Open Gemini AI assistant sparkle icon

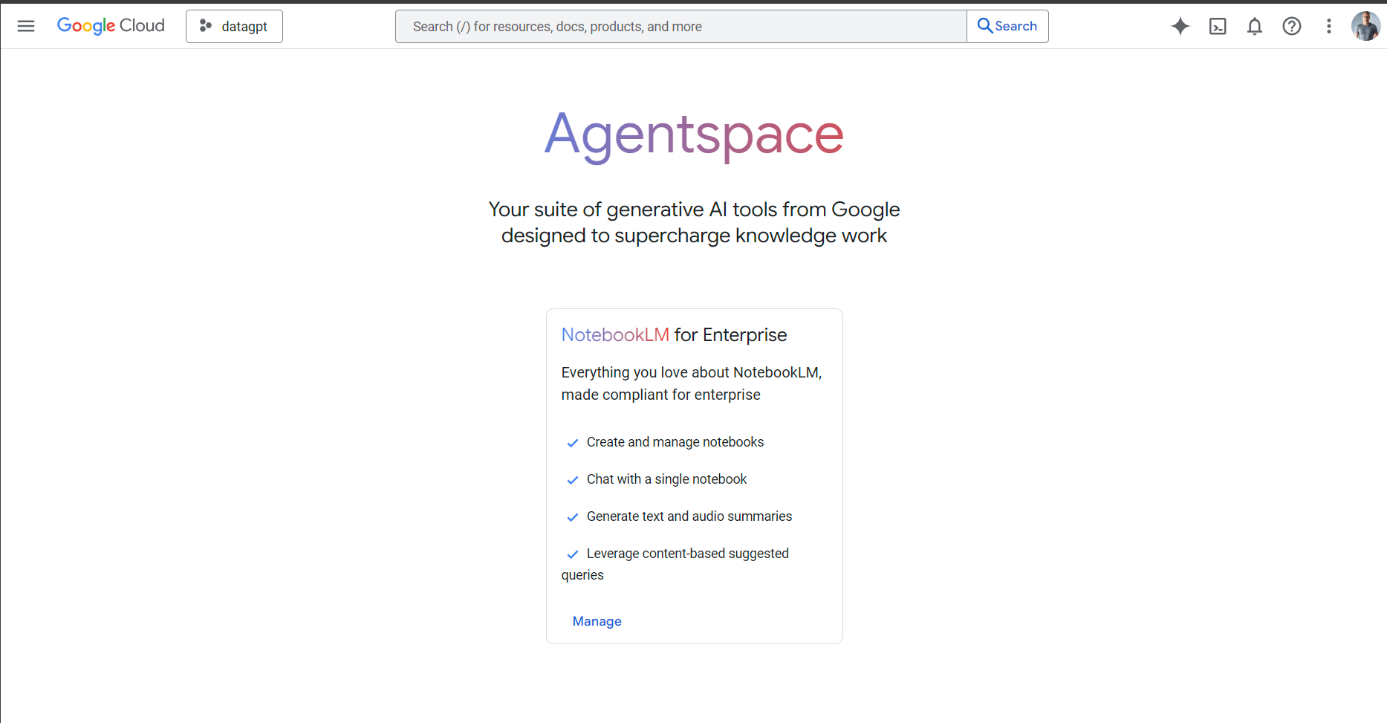(x=1180, y=26)
